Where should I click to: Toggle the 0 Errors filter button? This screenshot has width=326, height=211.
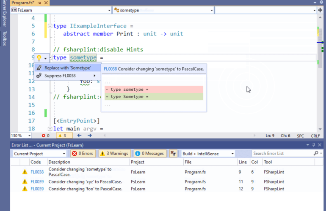(x=83, y=154)
